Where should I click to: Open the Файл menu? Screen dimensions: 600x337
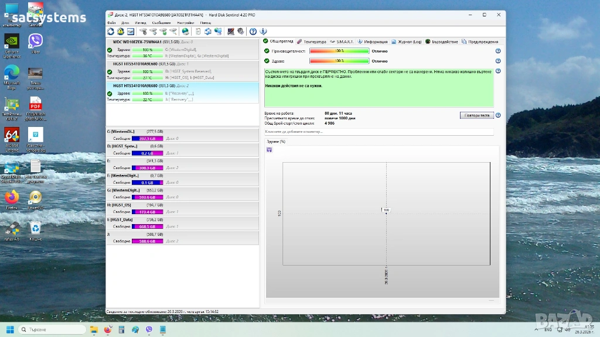(111, 22)
